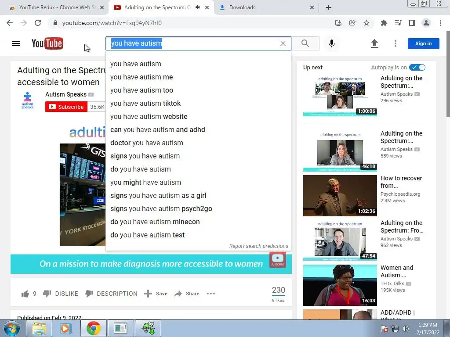Open the 46:18 video thumbnail
Image resolution: width=450 pixels, height=337 pixels.
coord(340,151)
